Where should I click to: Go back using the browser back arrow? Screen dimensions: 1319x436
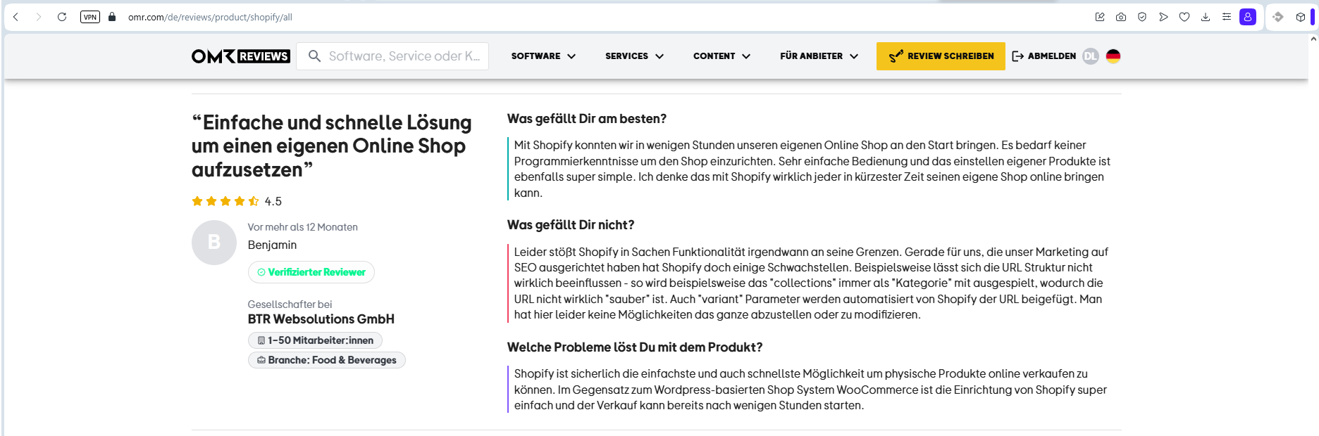pos(16,17)
